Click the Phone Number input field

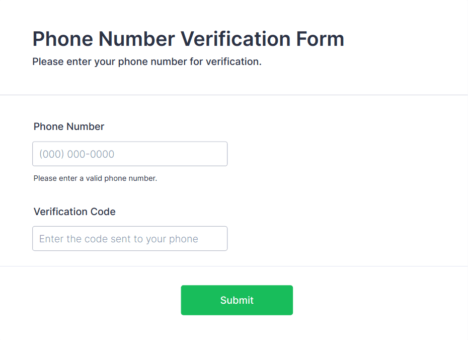[x=130, y=154]
